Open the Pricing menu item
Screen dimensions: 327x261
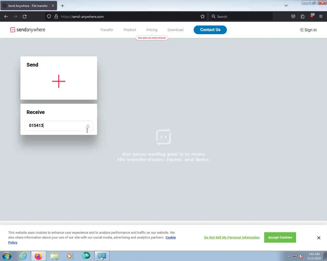coord(152,30)
